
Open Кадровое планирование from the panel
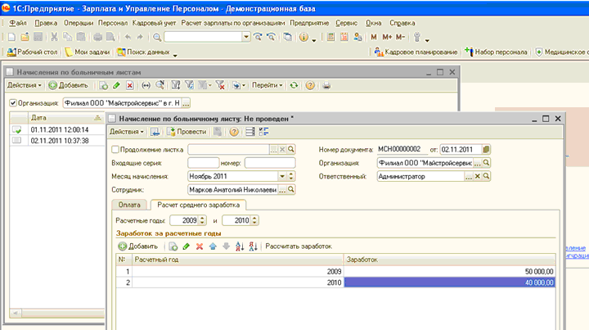[x=416, y=52]
